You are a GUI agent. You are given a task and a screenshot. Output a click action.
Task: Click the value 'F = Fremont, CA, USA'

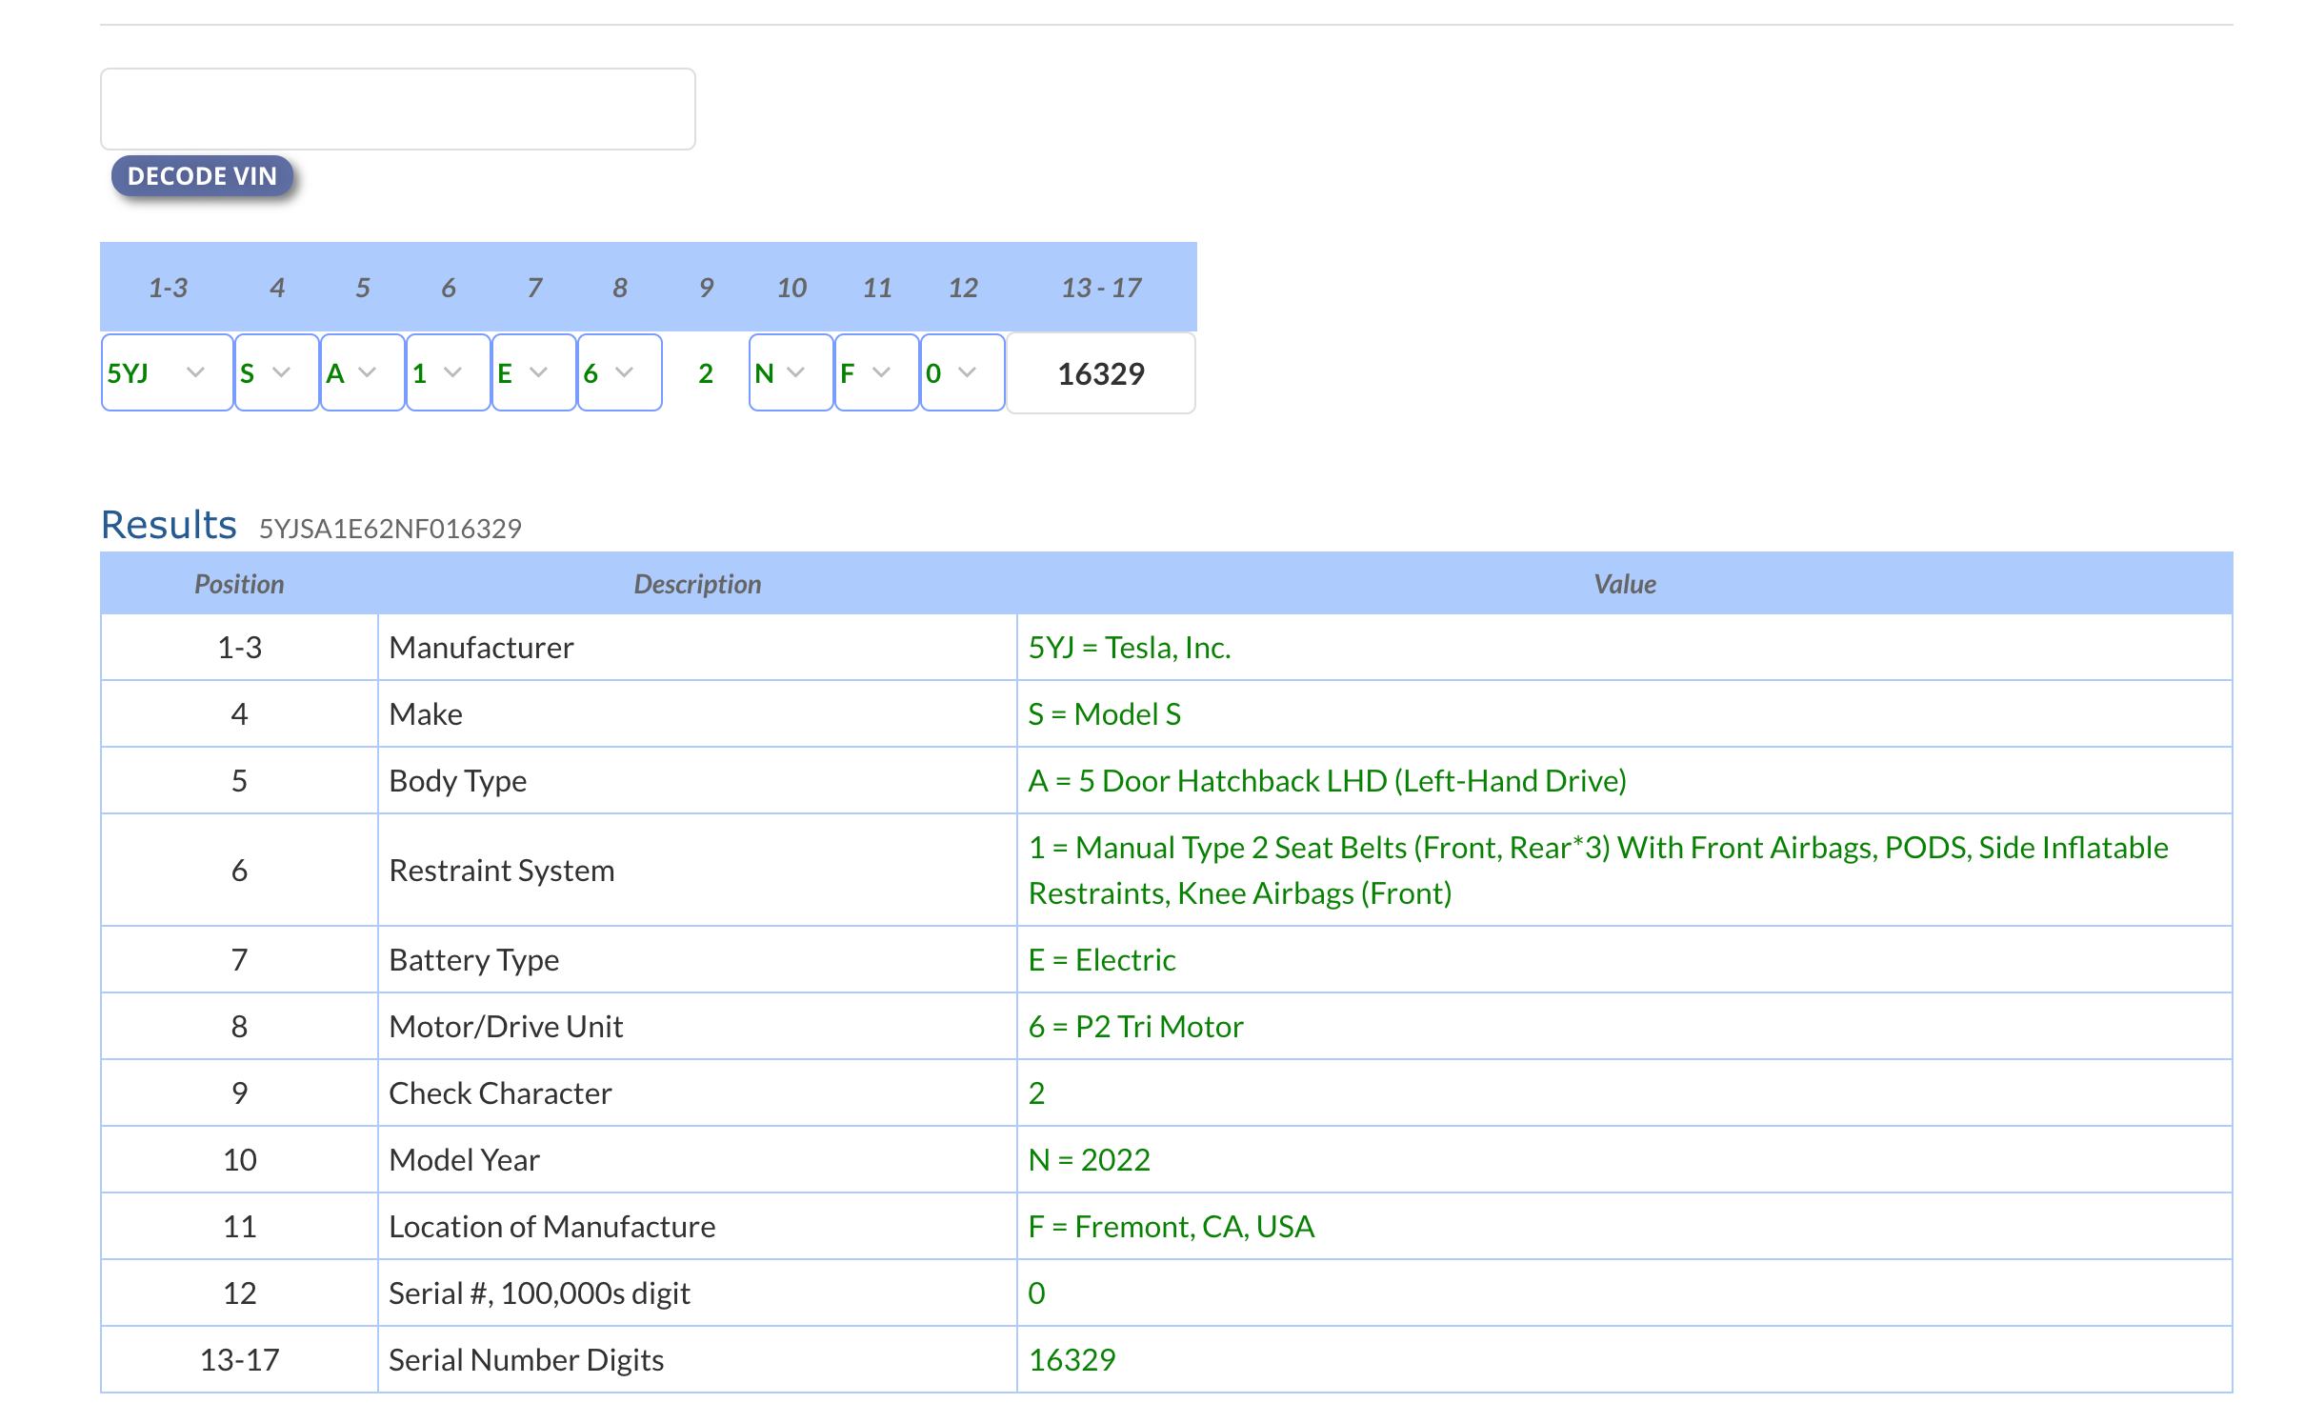pos(1172,1227)
